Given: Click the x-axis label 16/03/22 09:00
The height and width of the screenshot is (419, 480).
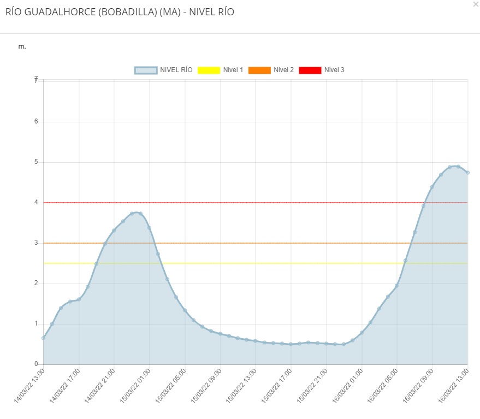Looking at the screenshot, I should pyautogui.click(x=418, y=386).
